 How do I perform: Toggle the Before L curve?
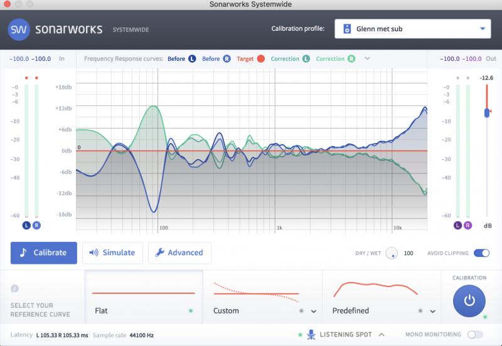click(192, 59)
